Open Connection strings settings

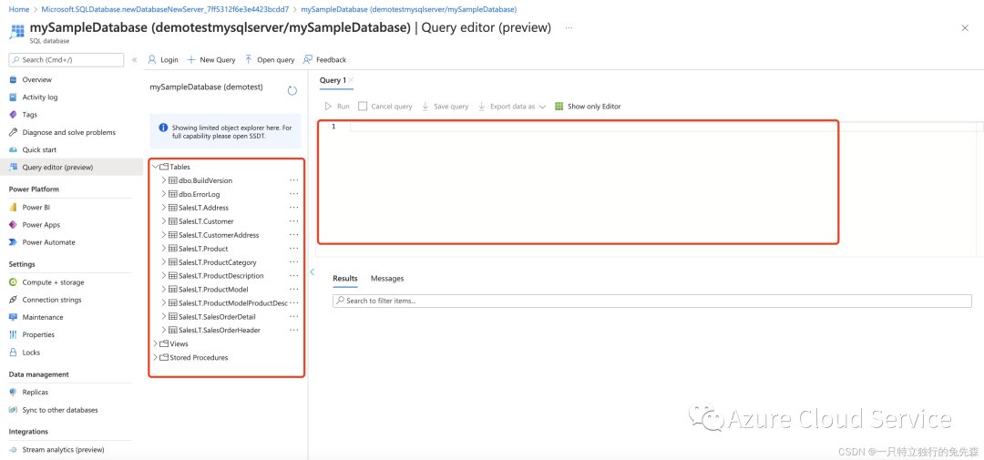pyautogui.click(x=51, y=300)
